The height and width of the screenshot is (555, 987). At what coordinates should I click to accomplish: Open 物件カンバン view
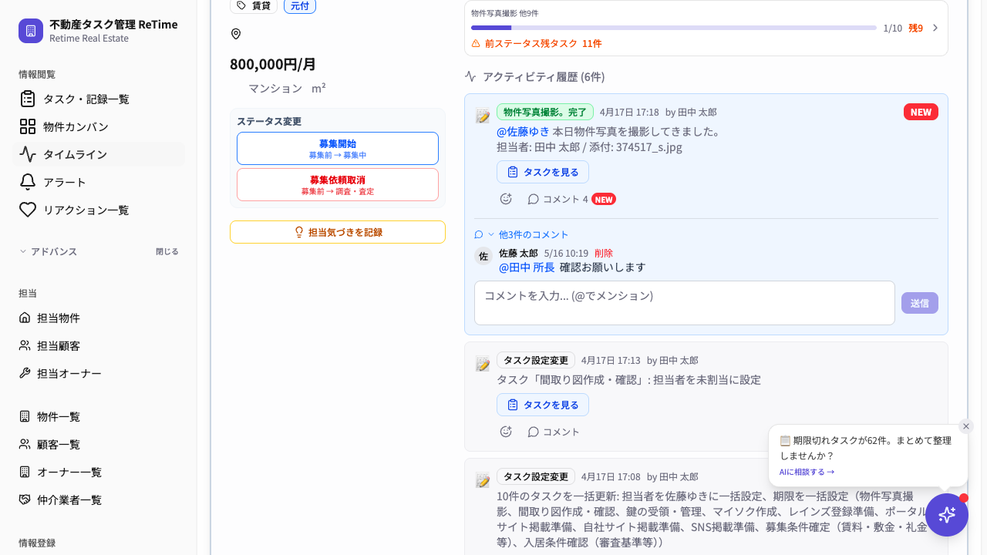point(99,126)
